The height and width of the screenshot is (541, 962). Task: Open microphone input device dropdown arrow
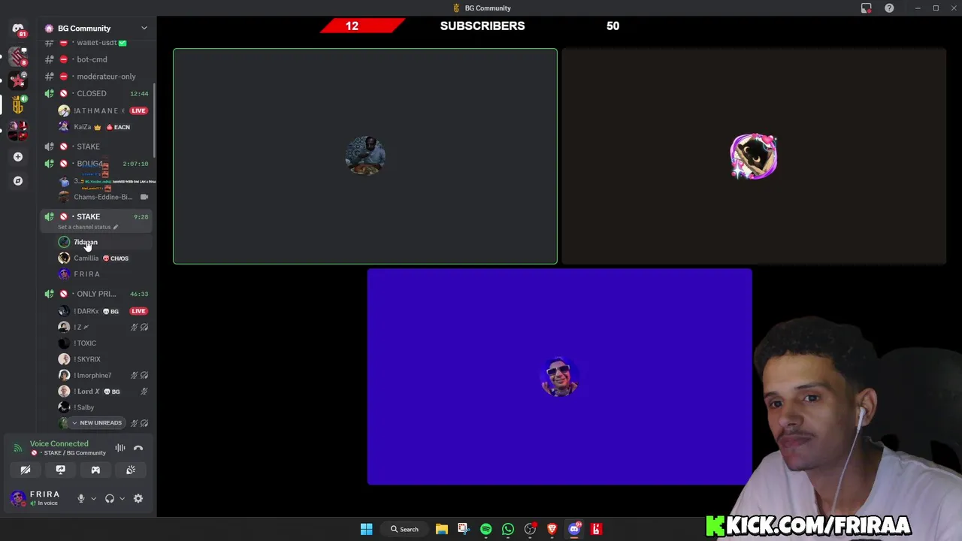pos(93,498)
